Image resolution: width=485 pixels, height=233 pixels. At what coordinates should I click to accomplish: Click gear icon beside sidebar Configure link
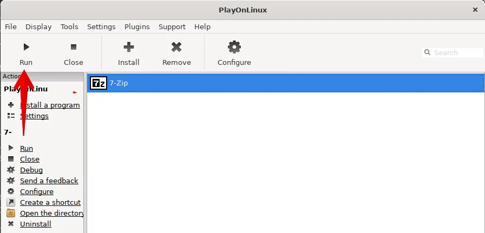coord(11,191)
